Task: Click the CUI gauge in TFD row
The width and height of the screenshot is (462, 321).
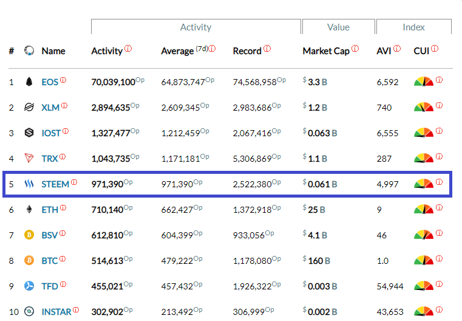Action: tap(424, 286)
